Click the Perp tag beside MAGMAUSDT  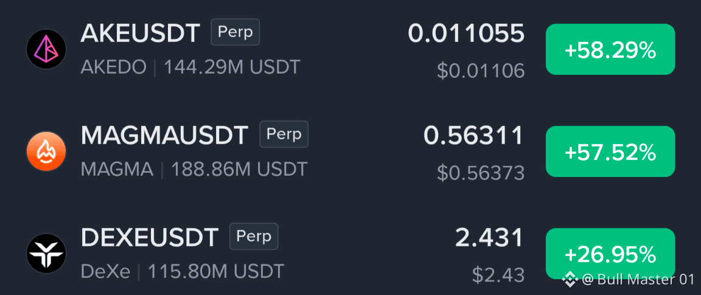pyautogui.click(x=284, y=134)
